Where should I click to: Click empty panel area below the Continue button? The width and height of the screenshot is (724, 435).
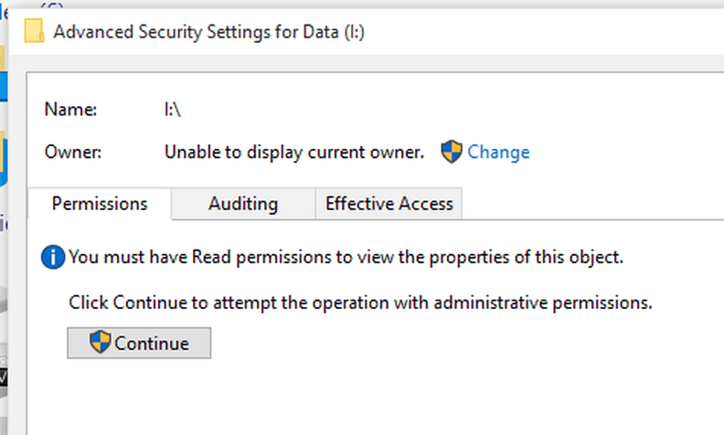pyautogui.click(x=369, y=398)
